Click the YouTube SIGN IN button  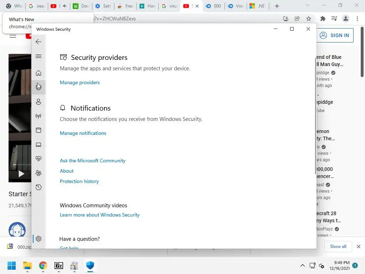coord(335,35)
